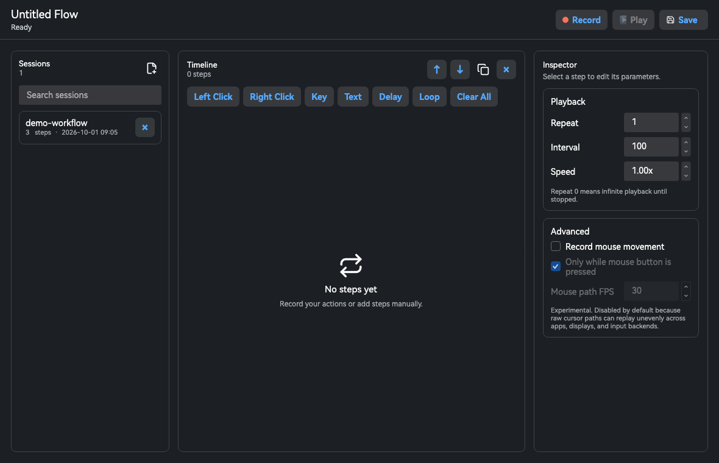Click the Untitled Flow title
Screen dimensions: 719x463
44,14
